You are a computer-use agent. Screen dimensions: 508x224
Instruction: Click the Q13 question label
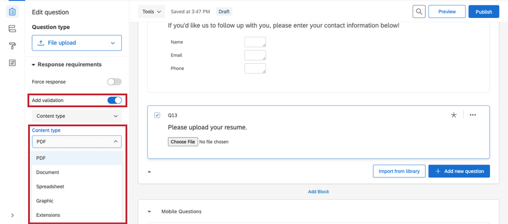pos(172,115)
